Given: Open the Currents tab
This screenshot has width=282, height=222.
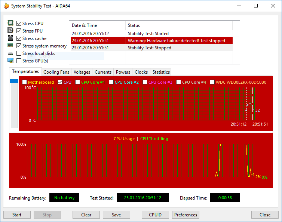Looking at the screenshot, I should tap(103, 72).
